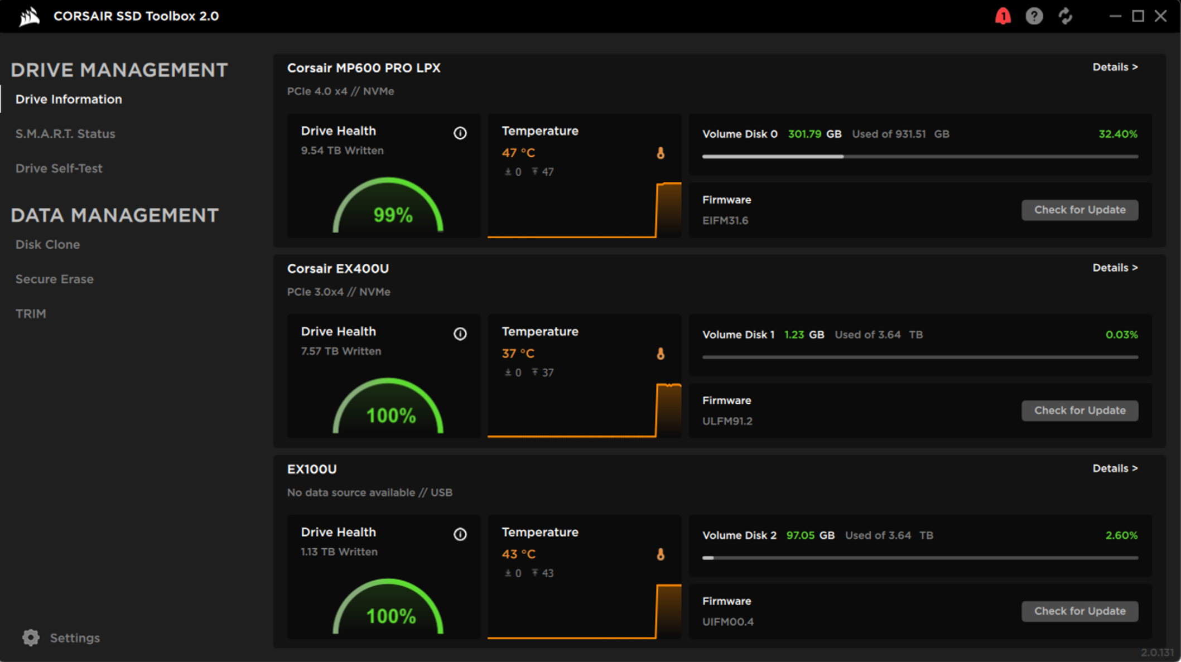Screen dimensions: 1181x662
Task: Close the Corsair SSD Toolbox window
Action: point(1161,16)
